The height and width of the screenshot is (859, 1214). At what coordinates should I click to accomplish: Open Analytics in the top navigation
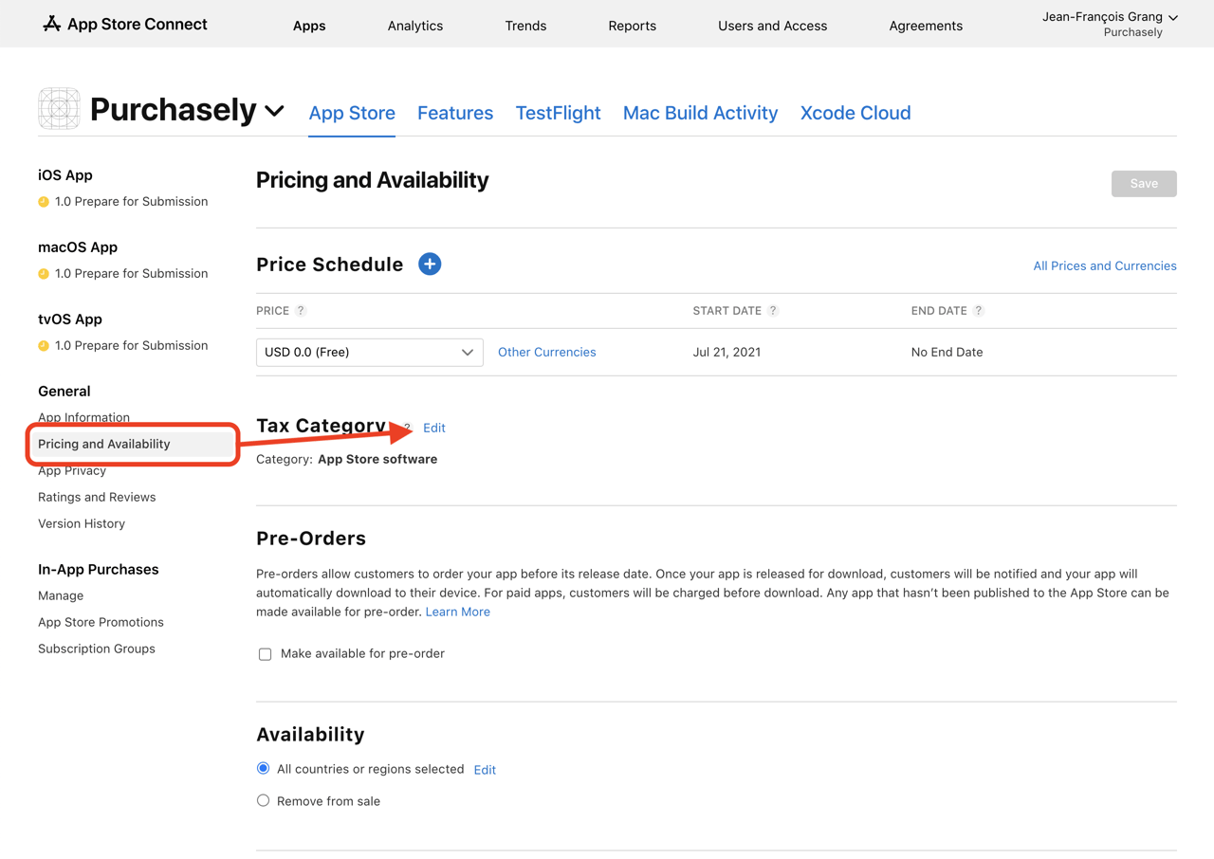click(415, 26)
